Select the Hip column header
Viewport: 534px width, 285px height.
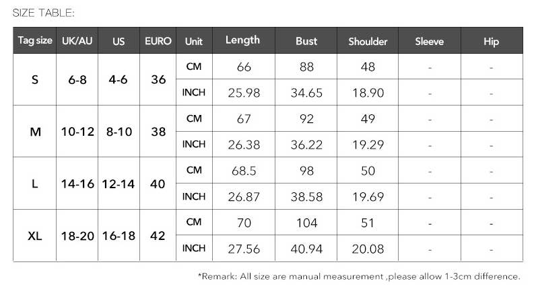coord(492,41)
